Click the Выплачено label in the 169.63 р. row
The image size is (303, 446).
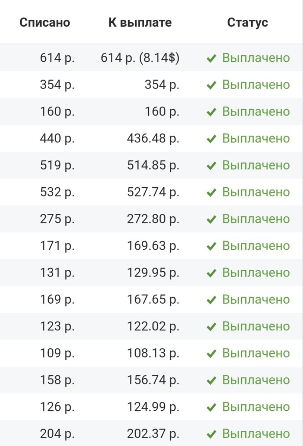coord(256,246)
